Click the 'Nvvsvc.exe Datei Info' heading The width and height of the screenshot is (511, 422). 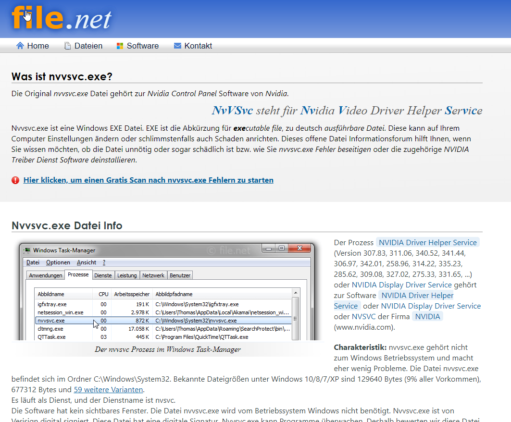(x=67, y=225)
